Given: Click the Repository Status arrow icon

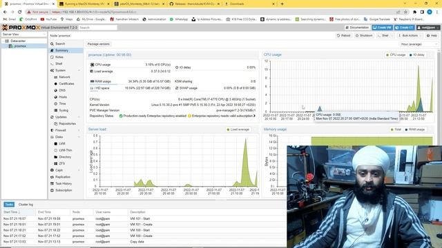Looking at the screenshot, I should [x=255, y=116].
